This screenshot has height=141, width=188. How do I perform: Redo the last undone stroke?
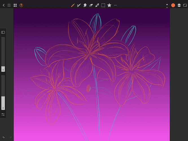click(x=11, y=137)
